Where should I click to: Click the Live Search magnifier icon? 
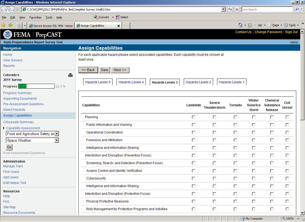coord(297,10)
